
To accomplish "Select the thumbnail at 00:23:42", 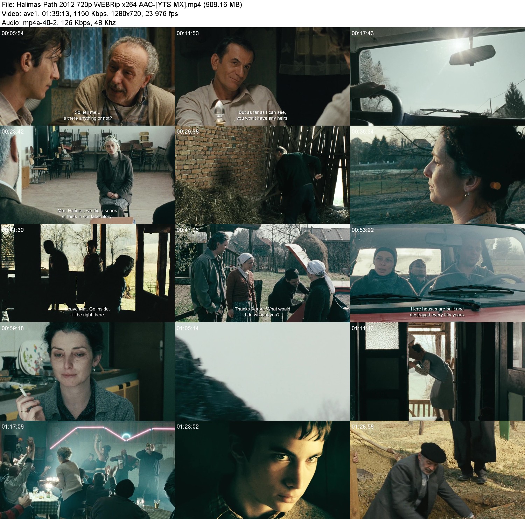I will (x=87, y=175).
